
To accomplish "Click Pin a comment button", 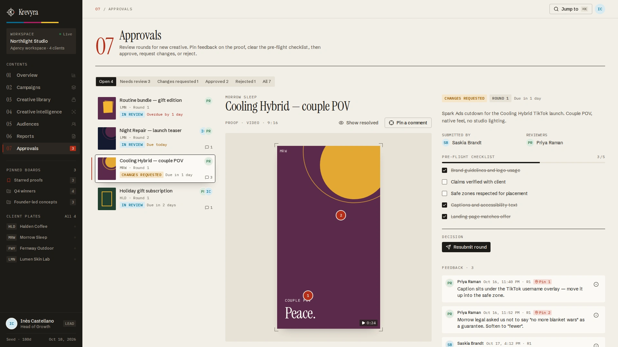I will pos(408,123).
